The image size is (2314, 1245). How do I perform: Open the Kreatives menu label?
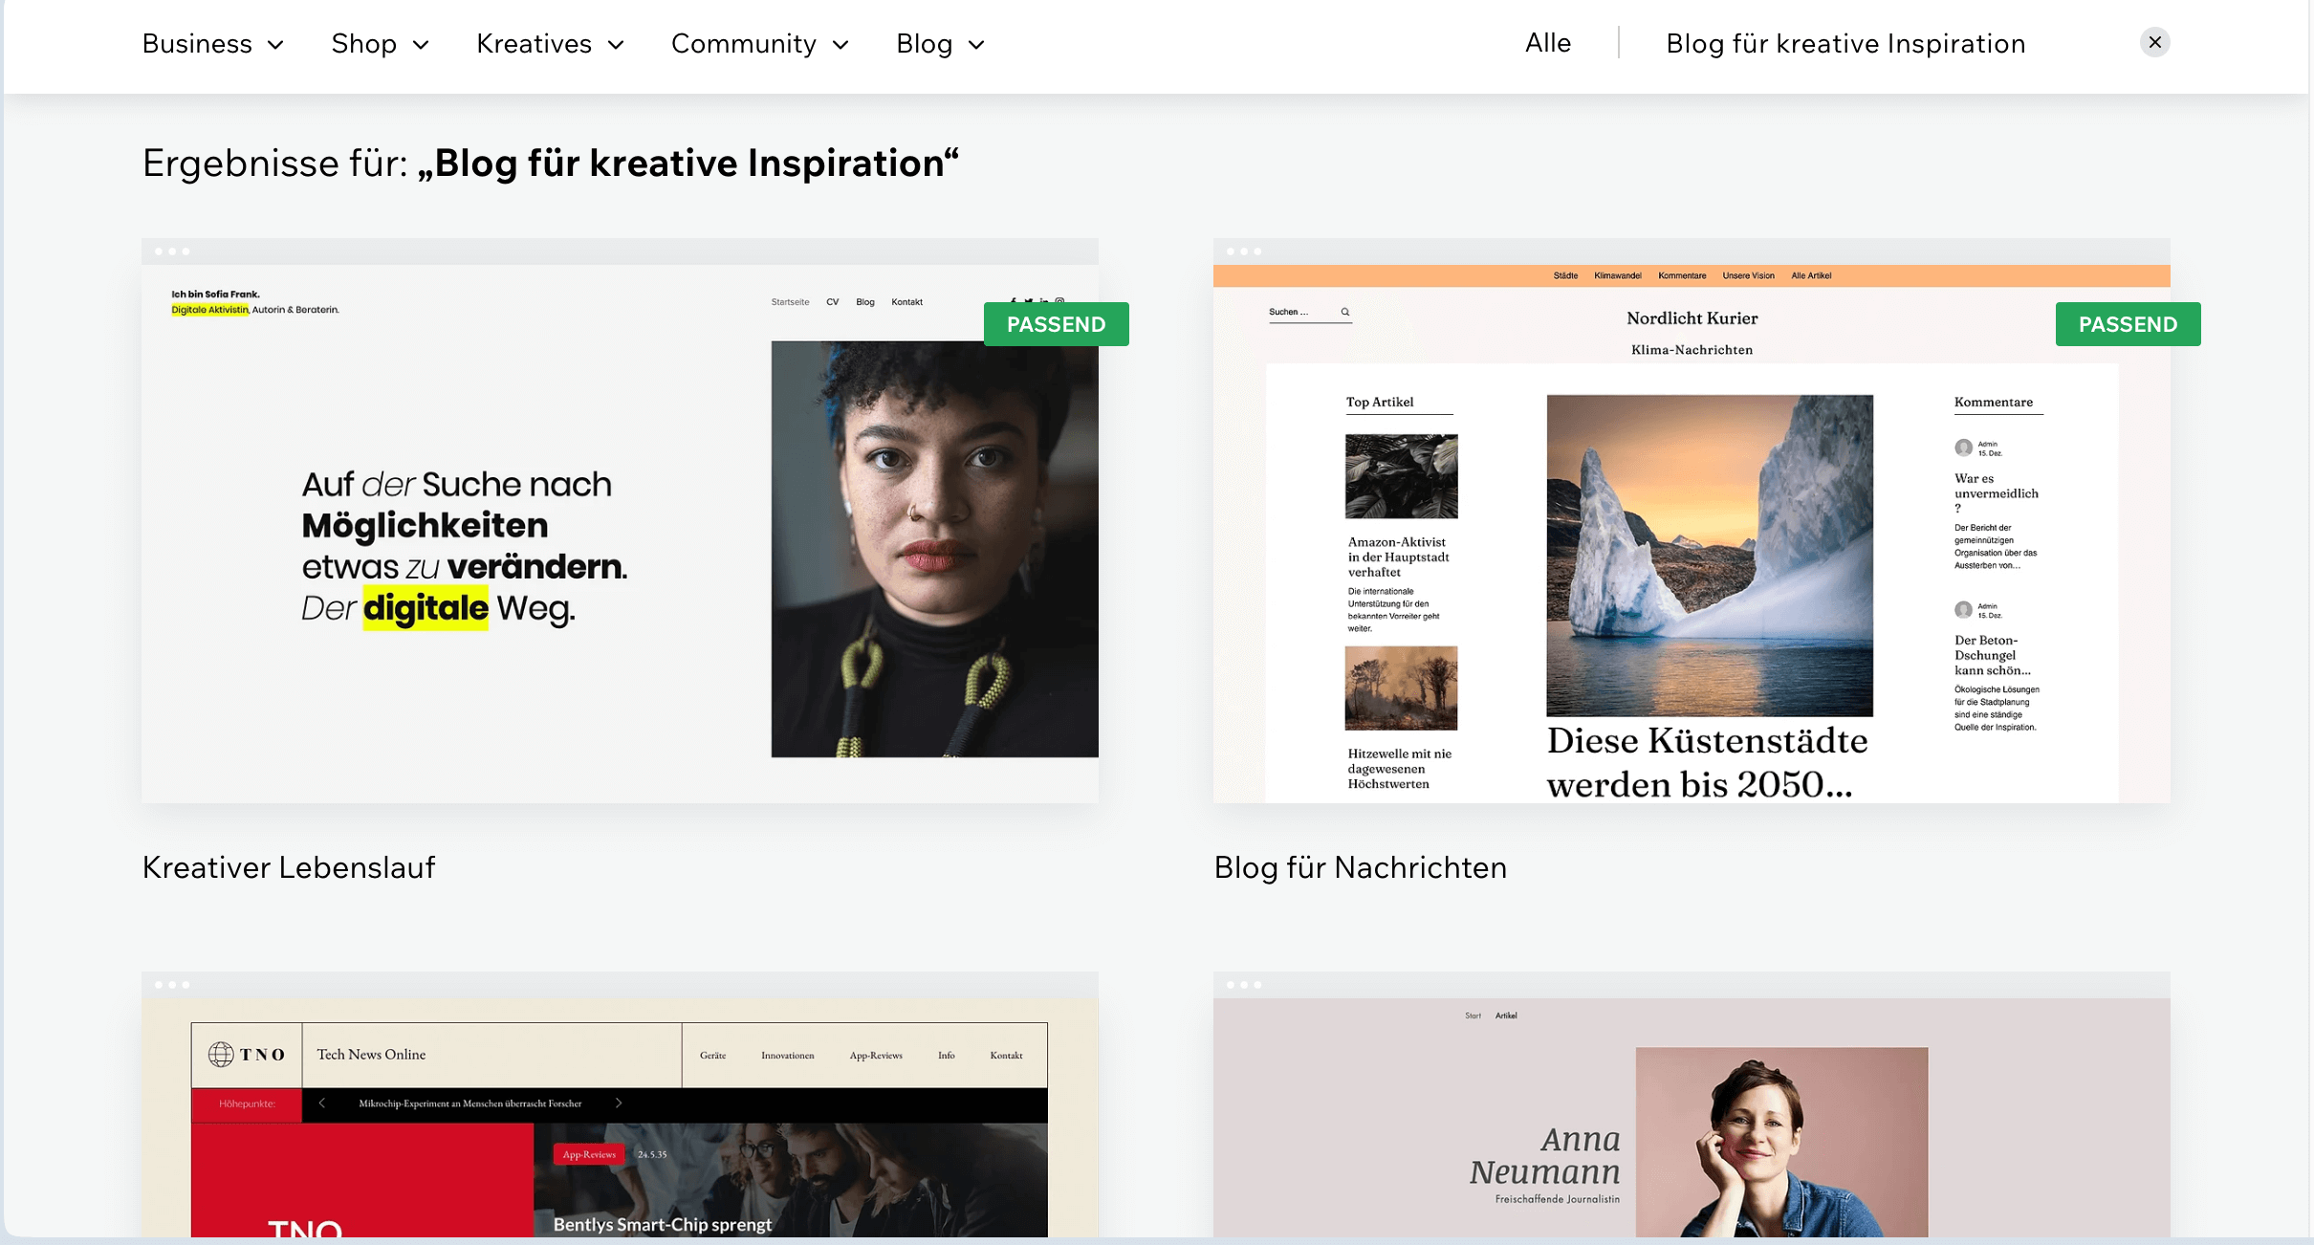[x=534, y=44]
